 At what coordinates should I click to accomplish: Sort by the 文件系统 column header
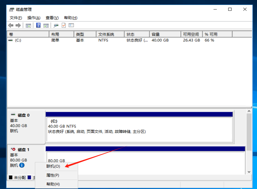(x=110, y=34)
